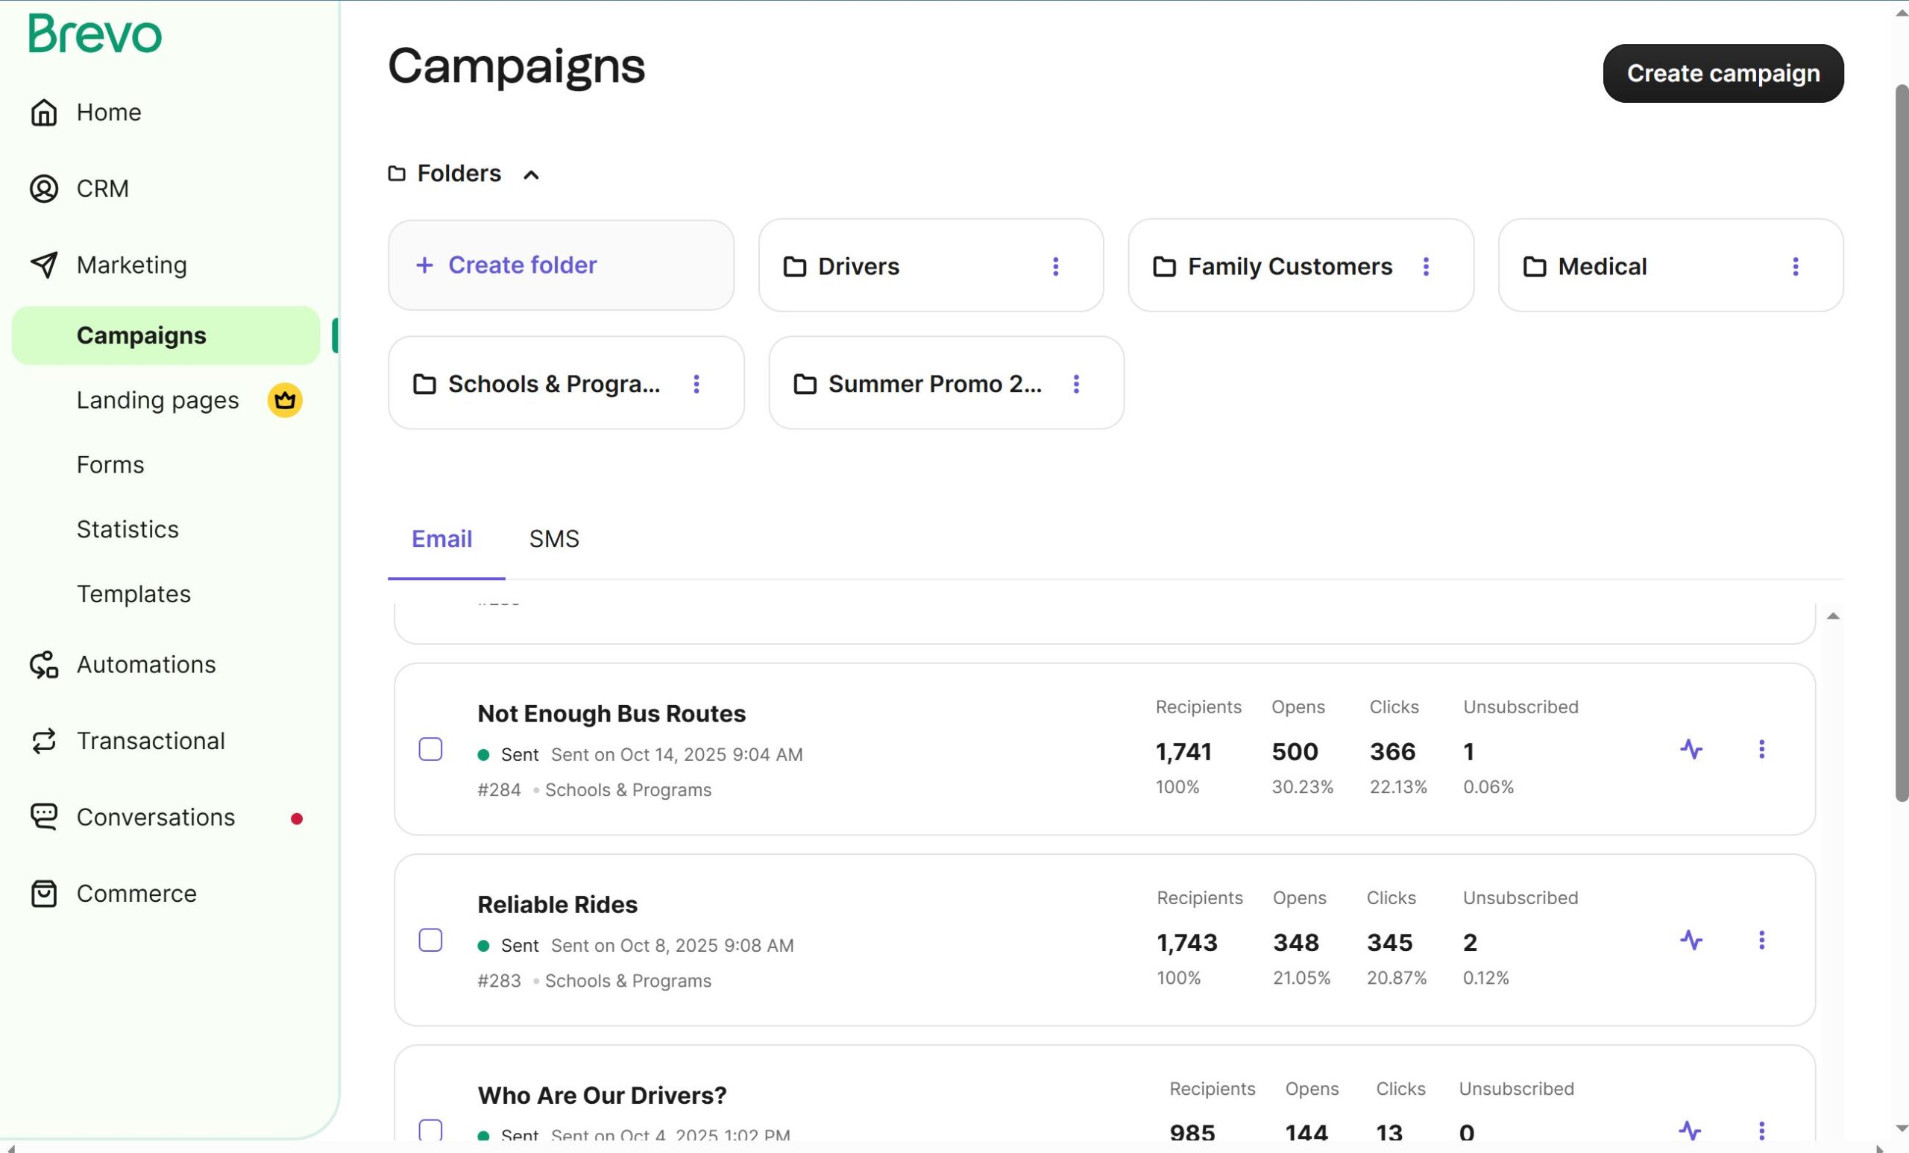Click the Create folder button
The width and height of the screenshot is (1909, 1153).
pyautogui.click(x=561, y=265)
